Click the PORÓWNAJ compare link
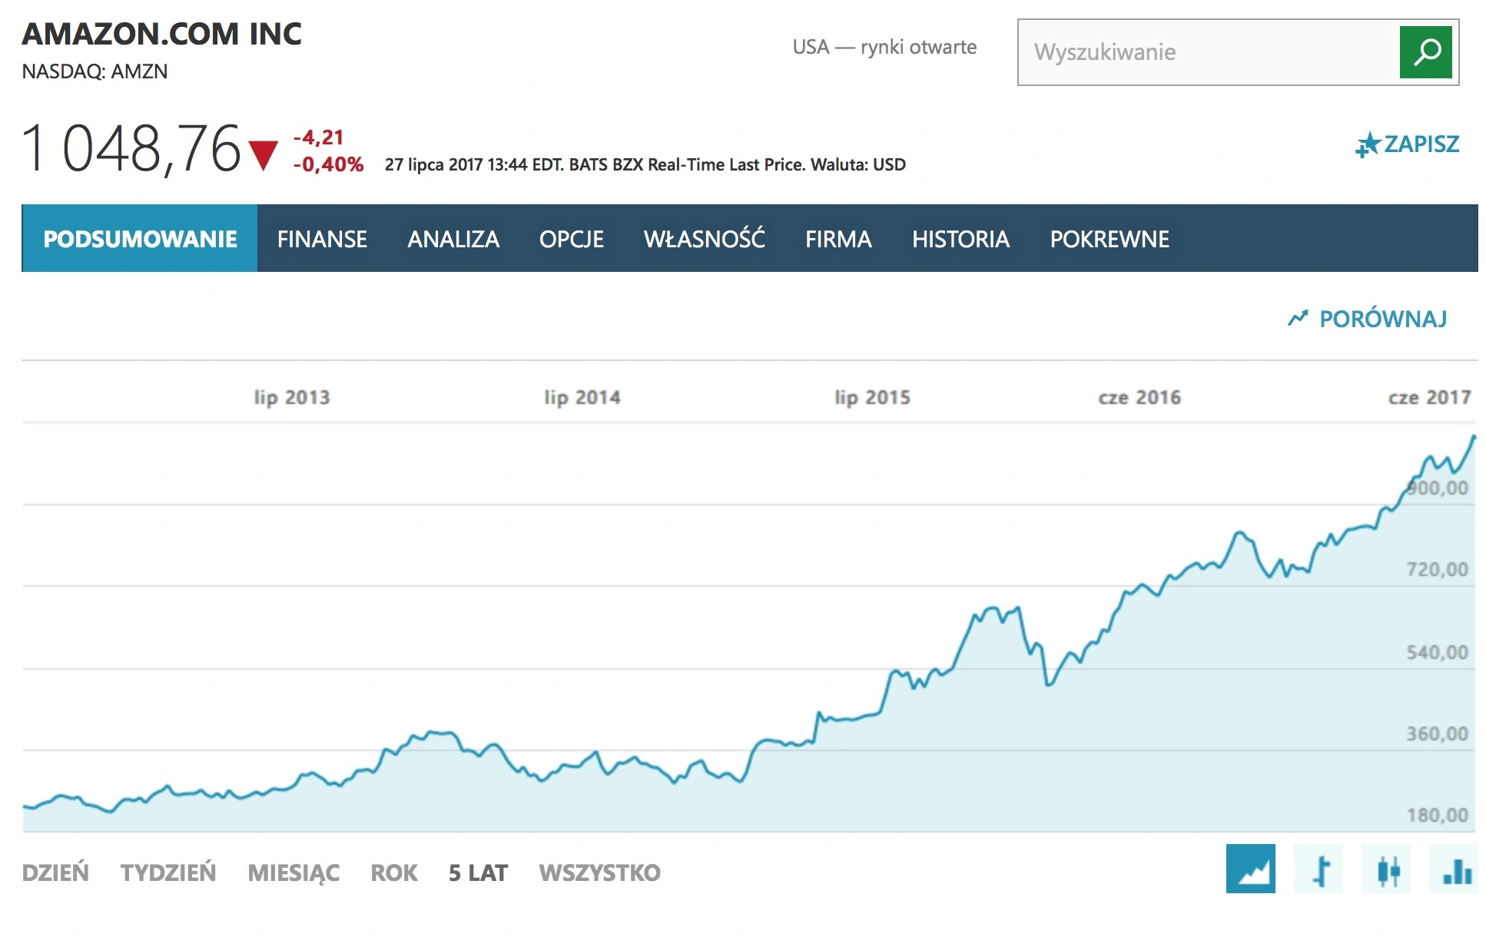Screen dimensions: 1486x937 coord(1383,319)
